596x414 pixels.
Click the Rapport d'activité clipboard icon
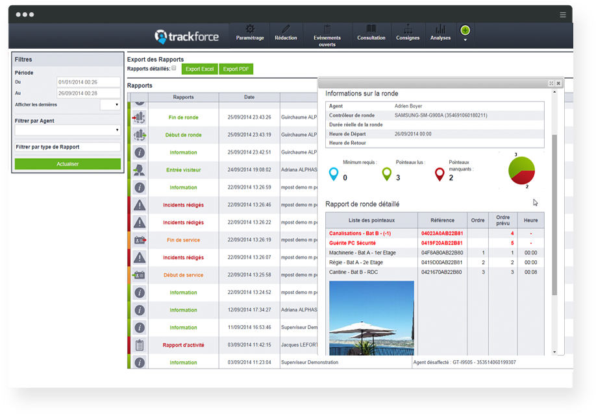139,345
